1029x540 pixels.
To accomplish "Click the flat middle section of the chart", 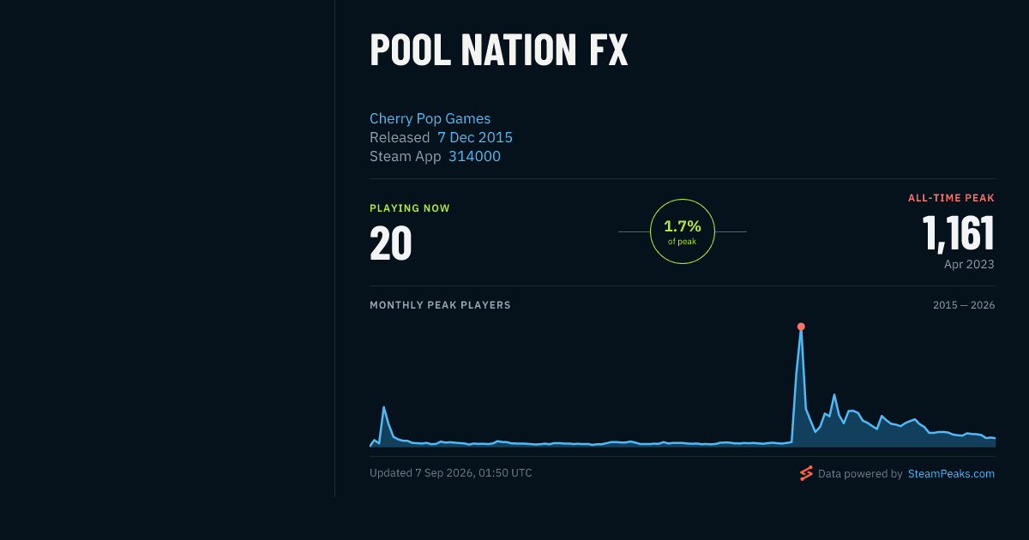I will click(583, 443).
